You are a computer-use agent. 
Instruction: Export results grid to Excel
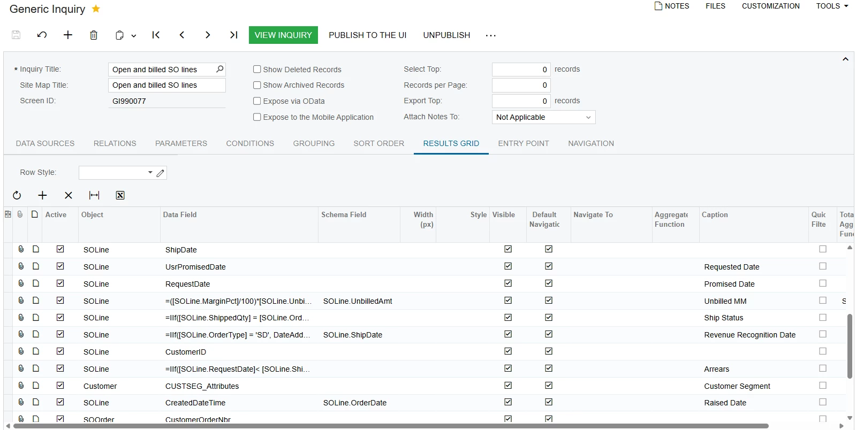point(120,195)
